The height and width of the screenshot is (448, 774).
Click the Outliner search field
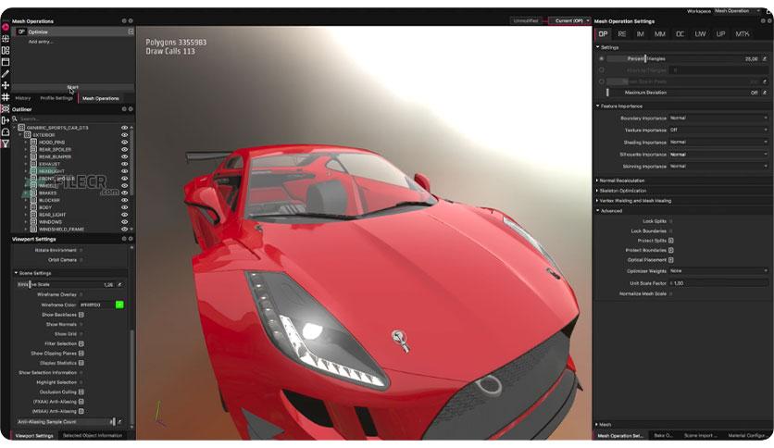pyautogui.click(x=74, y=118)
